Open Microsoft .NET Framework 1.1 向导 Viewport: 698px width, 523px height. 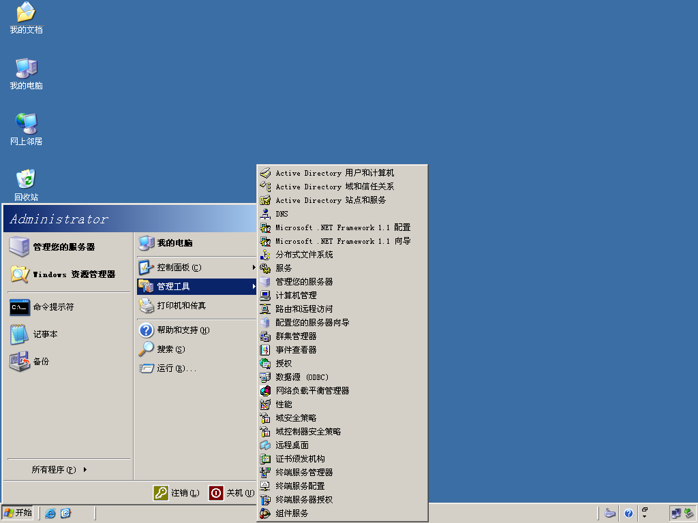tap(342, 241)
